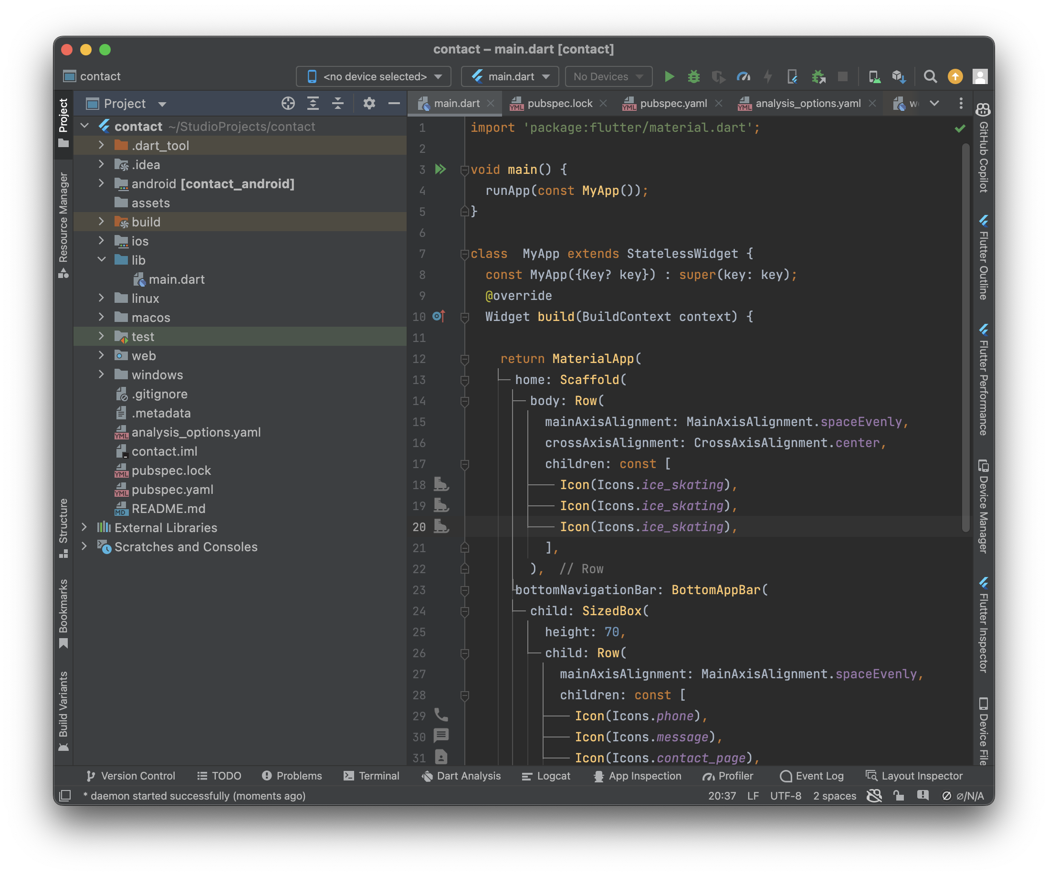
Task: Click the override gutter icon at line 10
Action: coord(438,316)
